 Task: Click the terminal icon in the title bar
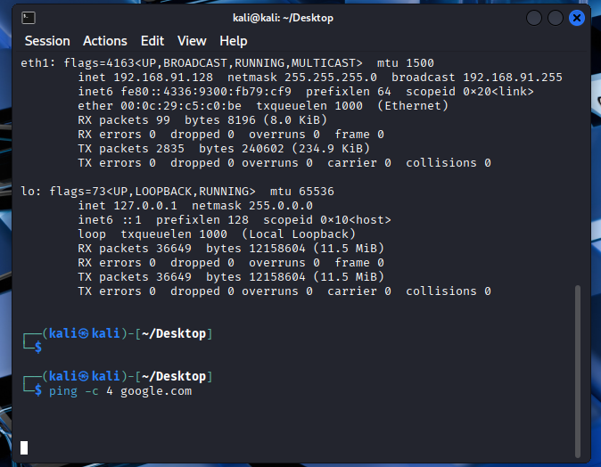click(x=29, y=18)
